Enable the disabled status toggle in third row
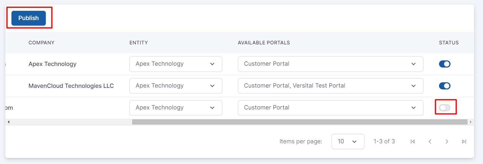 tap(445, 108)
